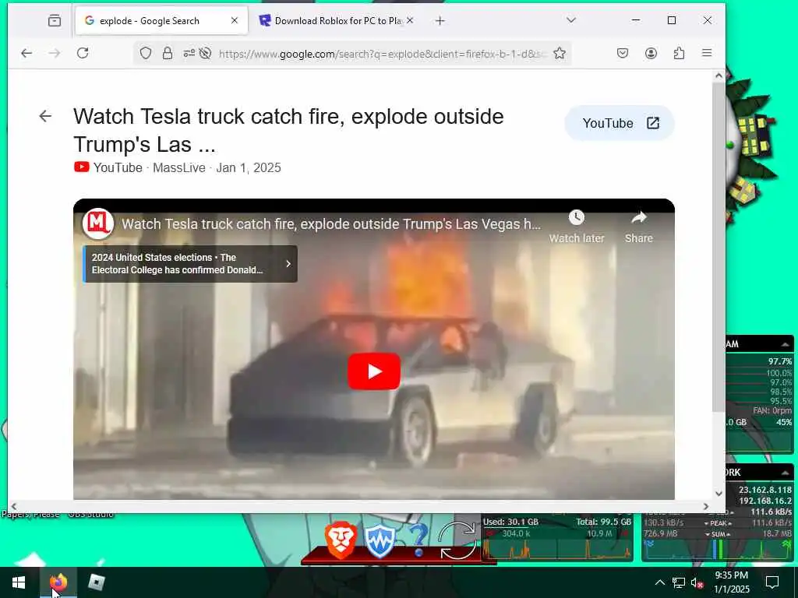Click the MassLive channel logo on video
This screenshot has height=598, width=798.
(x=98, y=223)
